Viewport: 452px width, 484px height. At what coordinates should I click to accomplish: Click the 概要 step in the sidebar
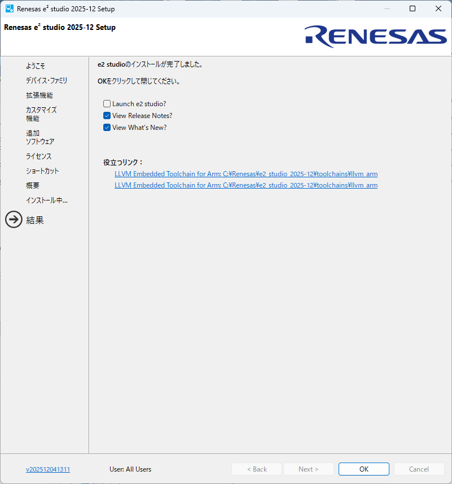tap(33, 186)
